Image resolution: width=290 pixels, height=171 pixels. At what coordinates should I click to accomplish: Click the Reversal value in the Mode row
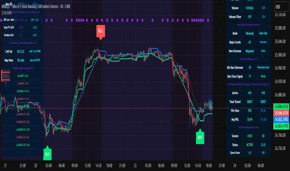(250, 34)
